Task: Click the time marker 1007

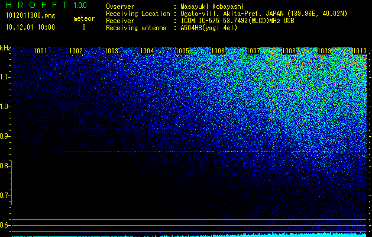Action: 253,51
